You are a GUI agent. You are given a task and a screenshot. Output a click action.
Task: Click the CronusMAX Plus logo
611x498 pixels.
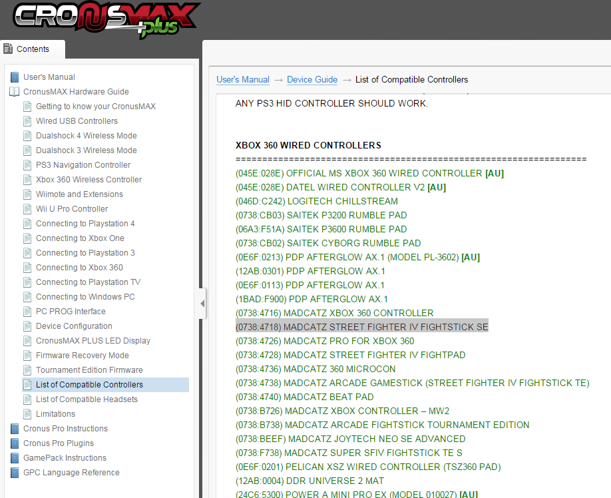[x=106, y=19]
